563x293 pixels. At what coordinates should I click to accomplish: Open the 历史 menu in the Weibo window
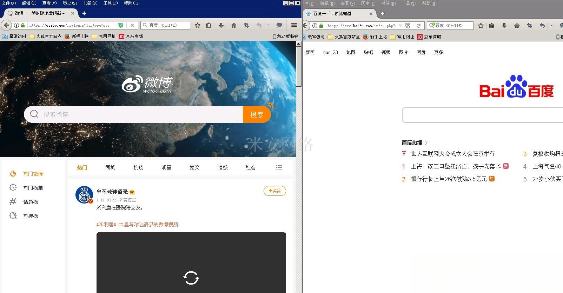click(69, 3)
